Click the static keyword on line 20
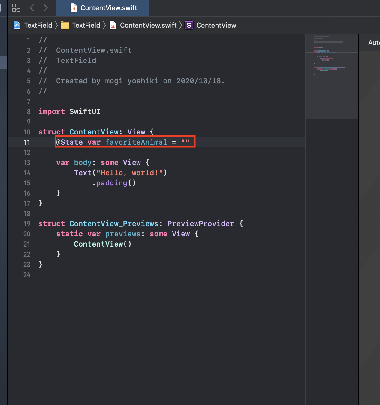Image resolution: width=380 pixels, height=405 pixels. 69,234
